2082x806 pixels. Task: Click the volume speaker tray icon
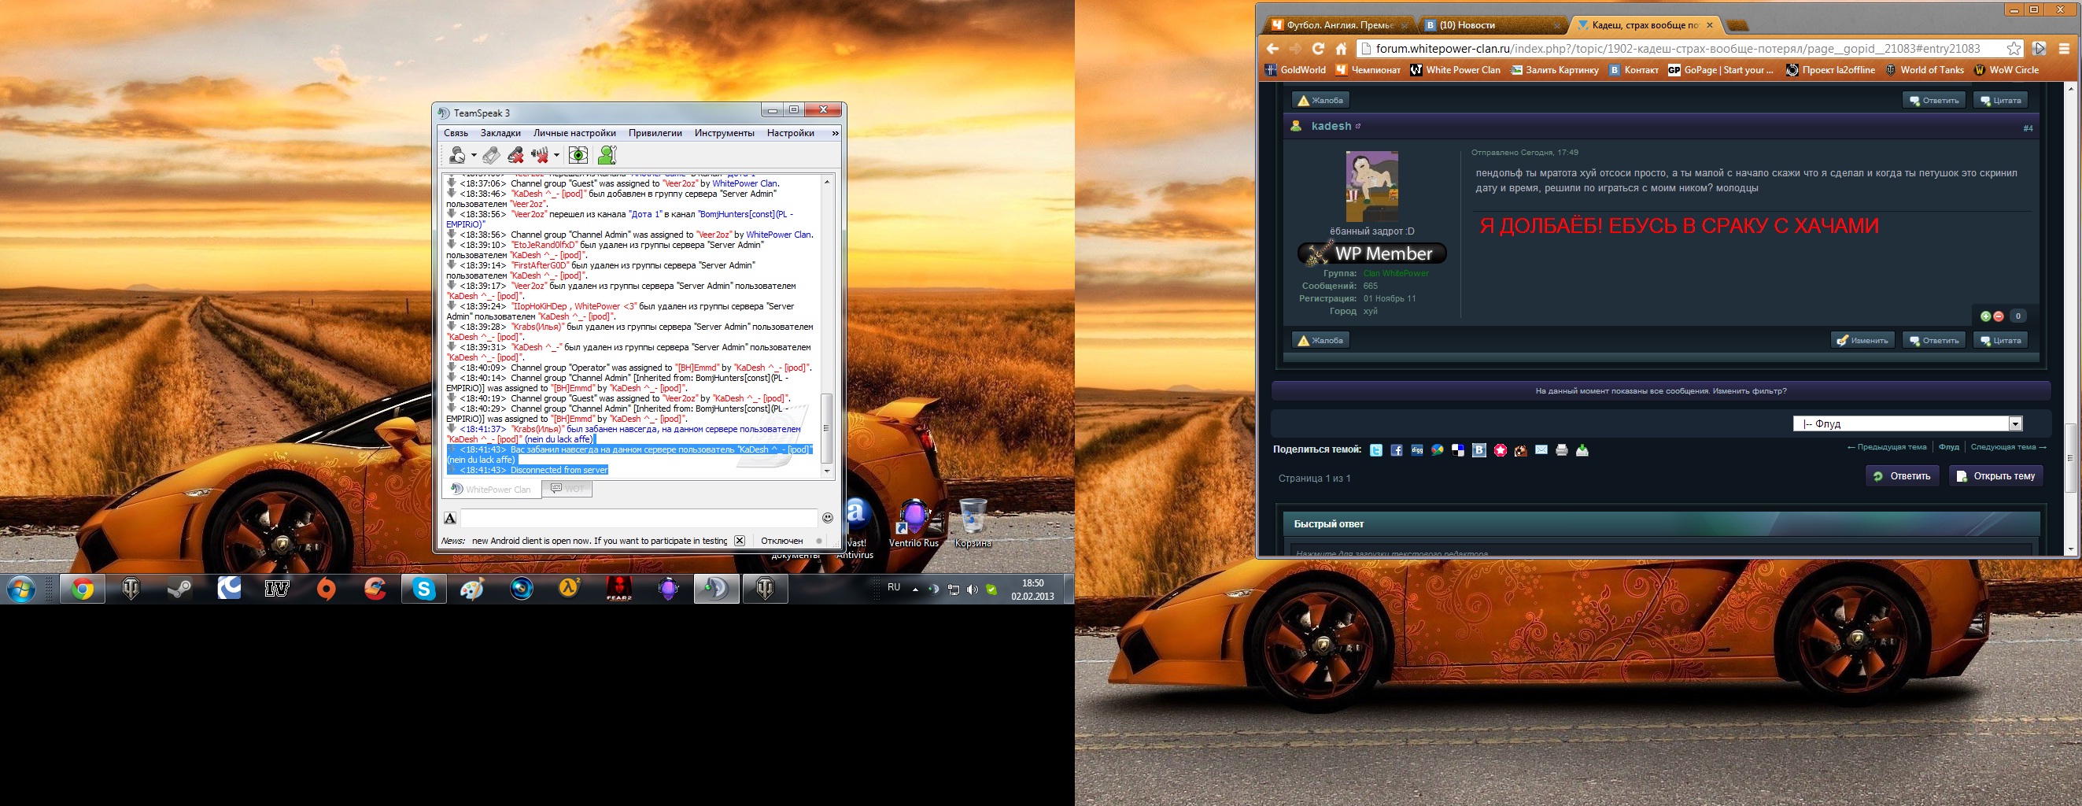coord(972,590)
